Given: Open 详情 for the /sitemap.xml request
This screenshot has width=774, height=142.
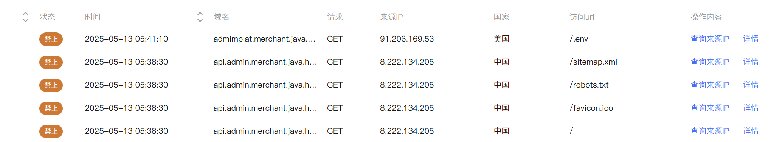Looking at the screenshot, I should click(751, 62).
